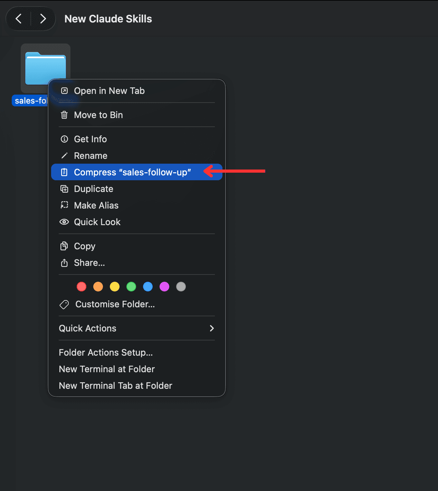Image resolution: width=438 pixels, height=491 pixels.
Task: Choose Open in New Tab
Action: tap(136, 91)
